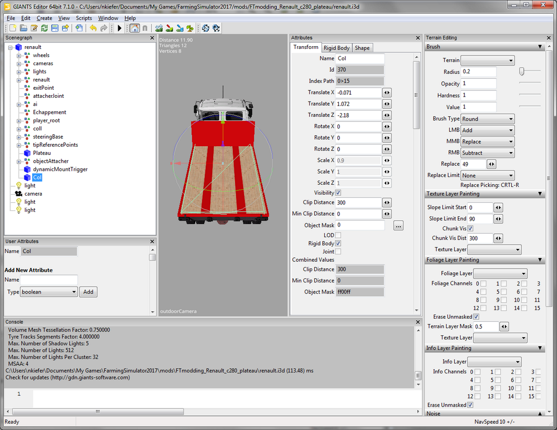
Task: Expand the wheels node in scenegraph
Action: coord(19,55)
